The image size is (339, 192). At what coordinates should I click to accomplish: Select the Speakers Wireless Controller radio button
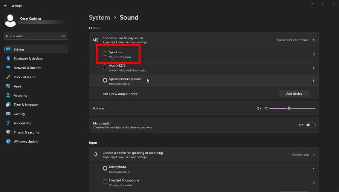point(105,54)
